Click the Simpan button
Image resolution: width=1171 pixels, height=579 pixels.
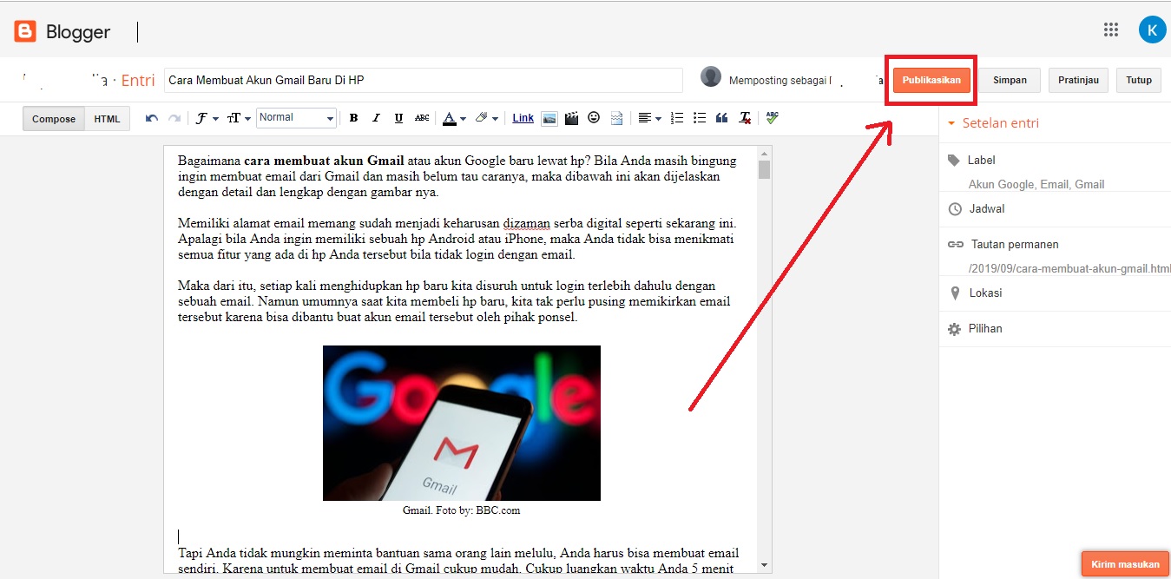pyautogui.click(x=1010, y=80)
